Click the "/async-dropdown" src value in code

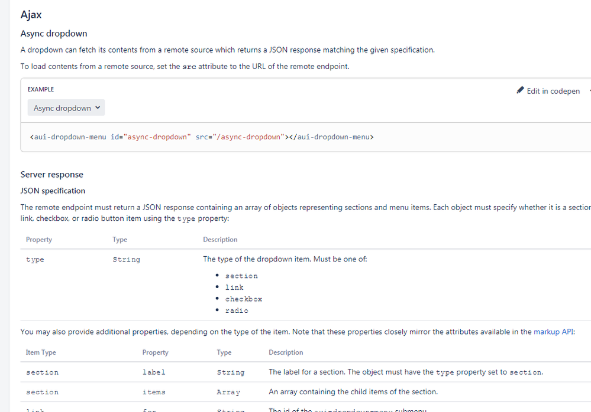point(248,137)
